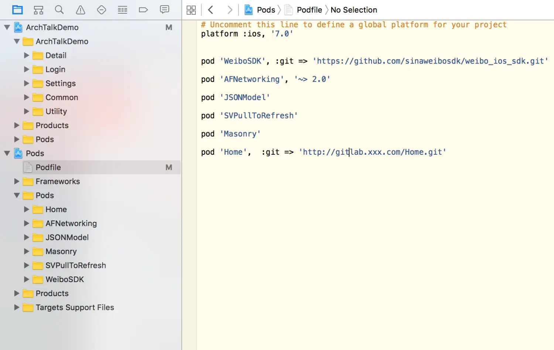Open the Report navigator tab
The width and height of the screenshot is (554, 350).
(x=165, y=10)
